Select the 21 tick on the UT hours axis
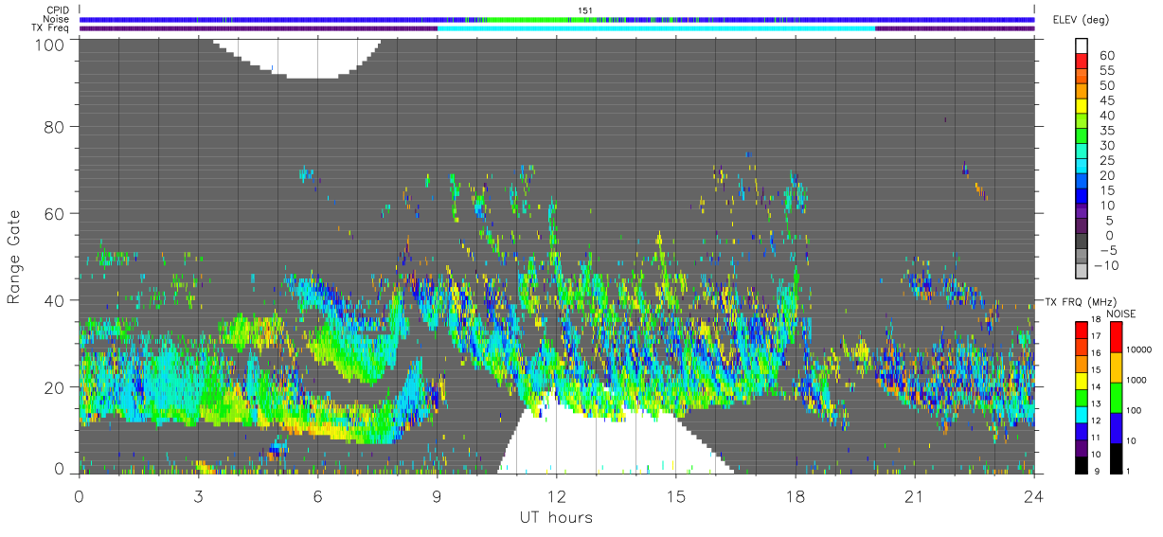Image resolution: width=1163 pixels, height=537 pixels. [914, 495]
